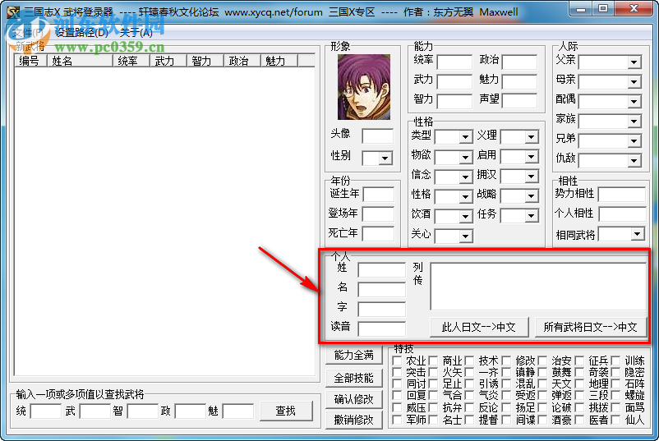Maximize the window
The width and height of the screenshot is (659, 441).
(602, 9)
